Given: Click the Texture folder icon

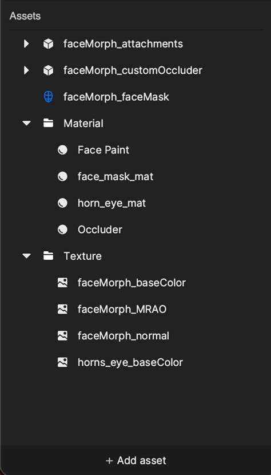Looking at the screenshot, I should [x=48, y=256].
